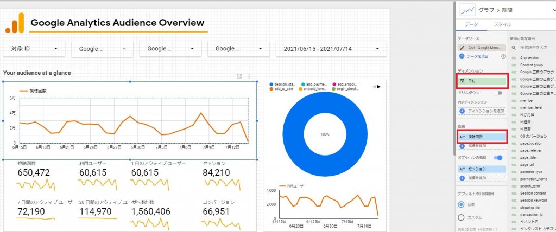Click the add_to_cart legend orange dot
The height and width of the screenshot is (232, 556).
pos(271,89)
